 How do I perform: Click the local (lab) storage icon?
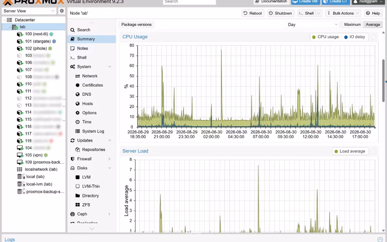(x=21, y=177)
